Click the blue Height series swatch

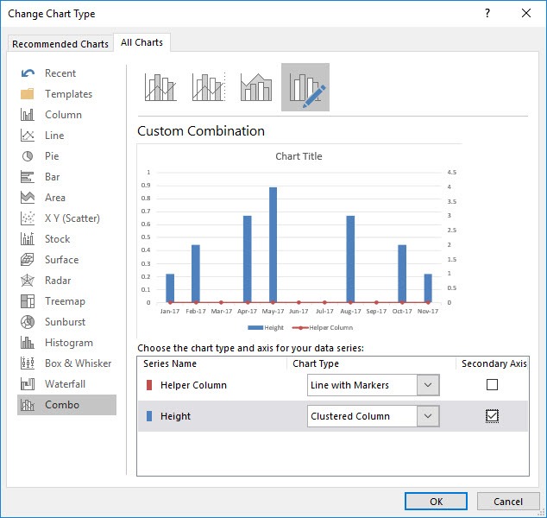pyautogui.click(x=149, y=416)
